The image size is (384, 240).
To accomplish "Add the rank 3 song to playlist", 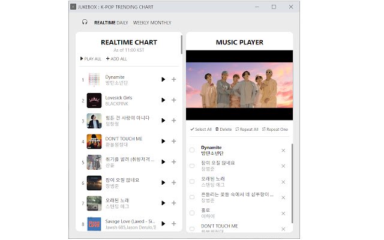I will 173,121.
